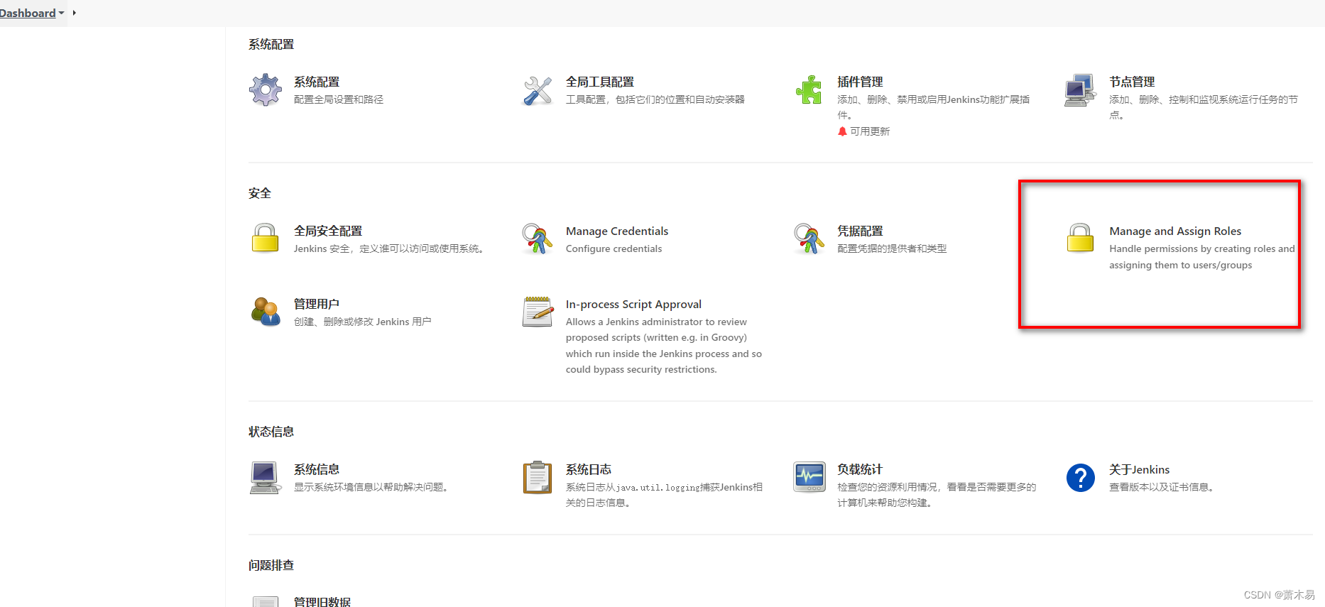Click the 状态信息 section heading
The image size is (1325, 607).
pos(271,432)
